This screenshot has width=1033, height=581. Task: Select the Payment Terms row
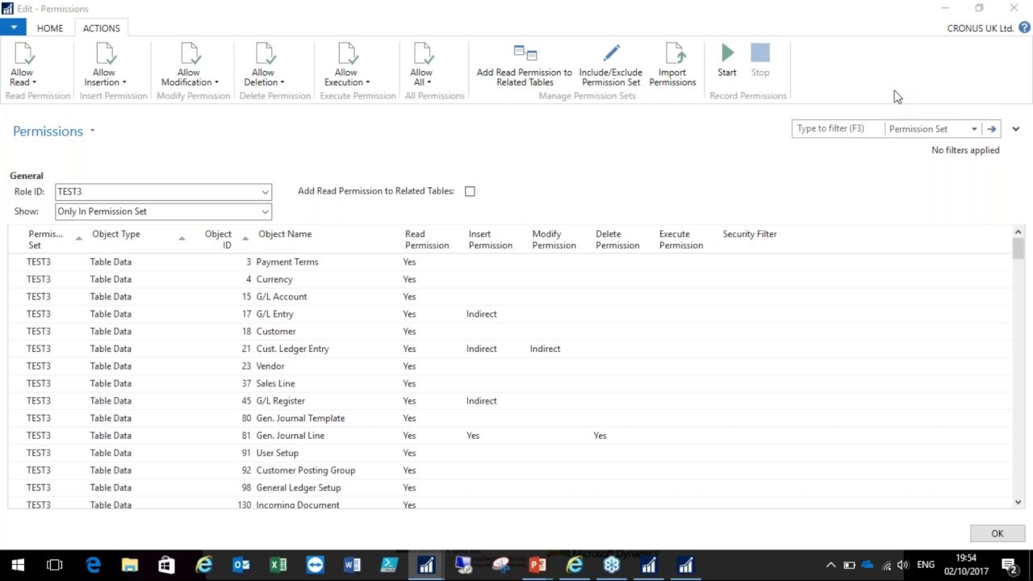508,262
